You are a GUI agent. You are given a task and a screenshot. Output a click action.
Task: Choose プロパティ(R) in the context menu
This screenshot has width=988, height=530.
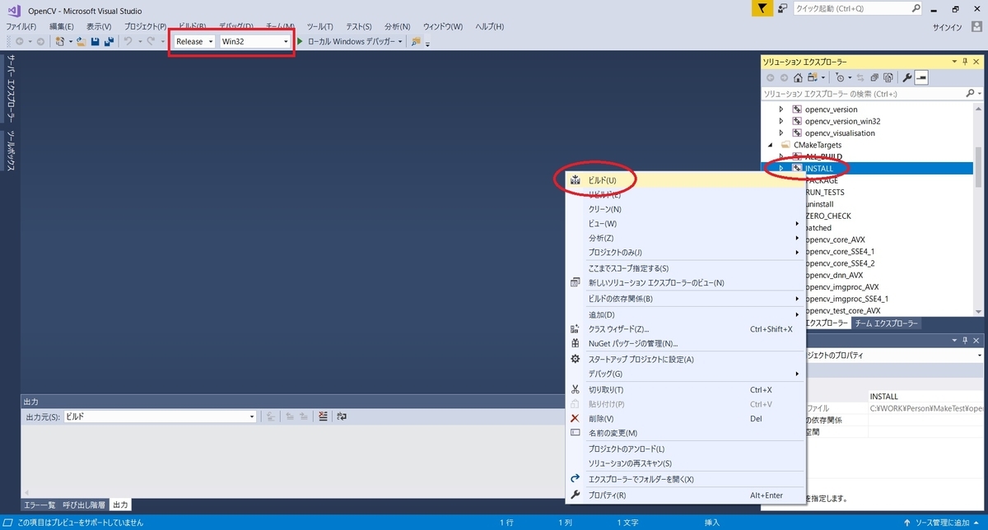[x=683, y=495]
